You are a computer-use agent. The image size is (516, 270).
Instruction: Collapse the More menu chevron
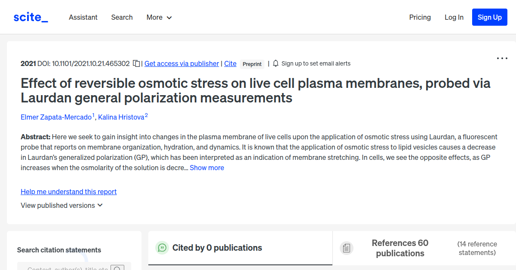[169, 18]
